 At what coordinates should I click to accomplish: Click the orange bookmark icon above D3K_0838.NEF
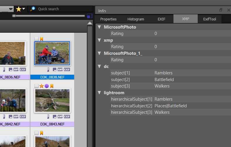[x=41, y=39]
